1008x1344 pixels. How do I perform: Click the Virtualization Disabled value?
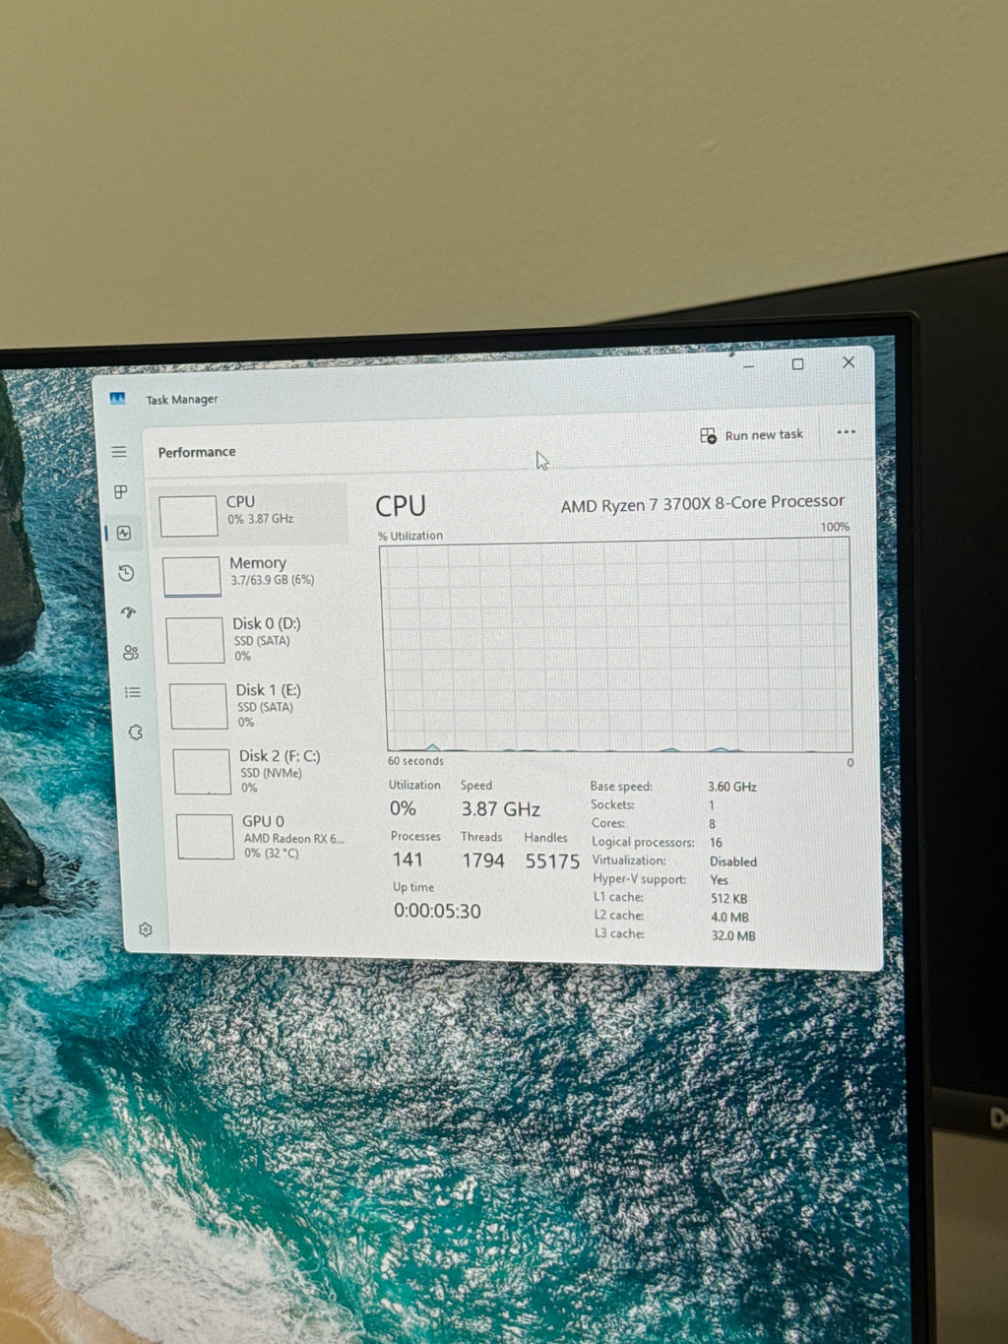click(733, 862)
